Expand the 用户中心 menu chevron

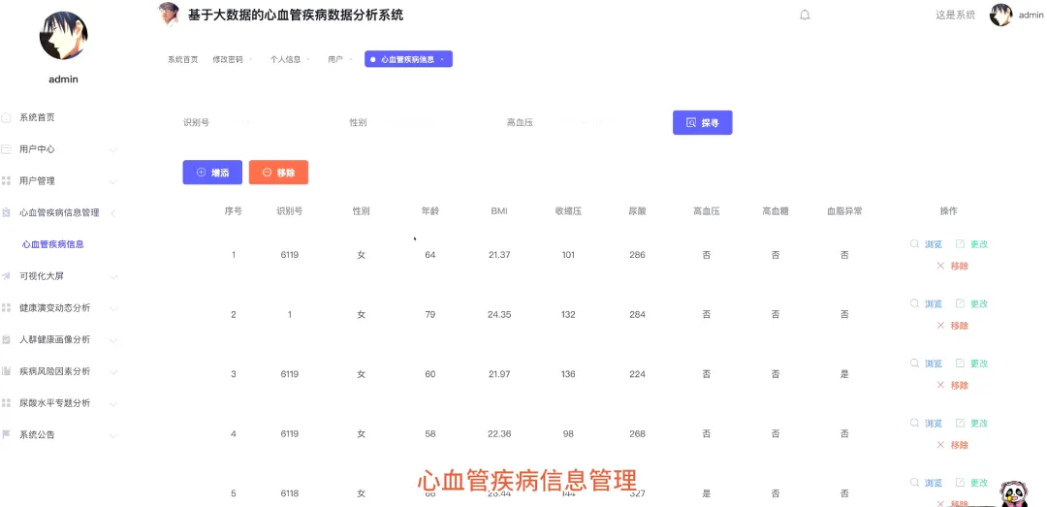pos(112,149)
